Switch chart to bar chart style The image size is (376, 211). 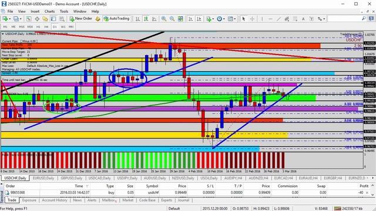click(137, 19)
